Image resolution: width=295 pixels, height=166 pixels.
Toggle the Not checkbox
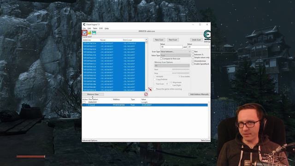click(x=193, y=51)
